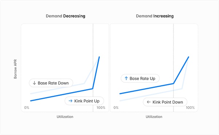
Task: Click the 0% label in right chart
Action: point(116,108)
